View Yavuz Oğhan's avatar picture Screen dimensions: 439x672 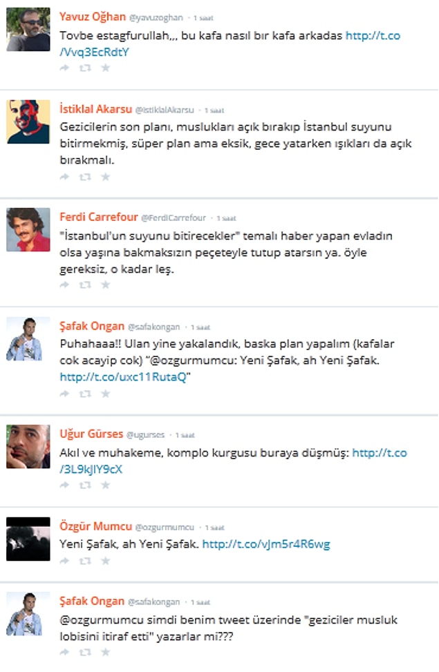(28, 30)
